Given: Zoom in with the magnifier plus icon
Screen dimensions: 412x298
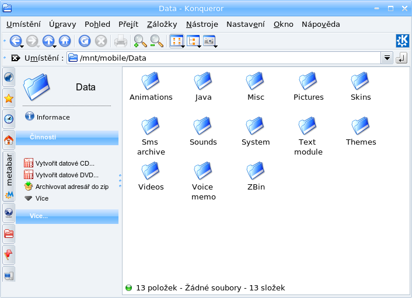Looking at the screenshot, I should click(140, 41).
